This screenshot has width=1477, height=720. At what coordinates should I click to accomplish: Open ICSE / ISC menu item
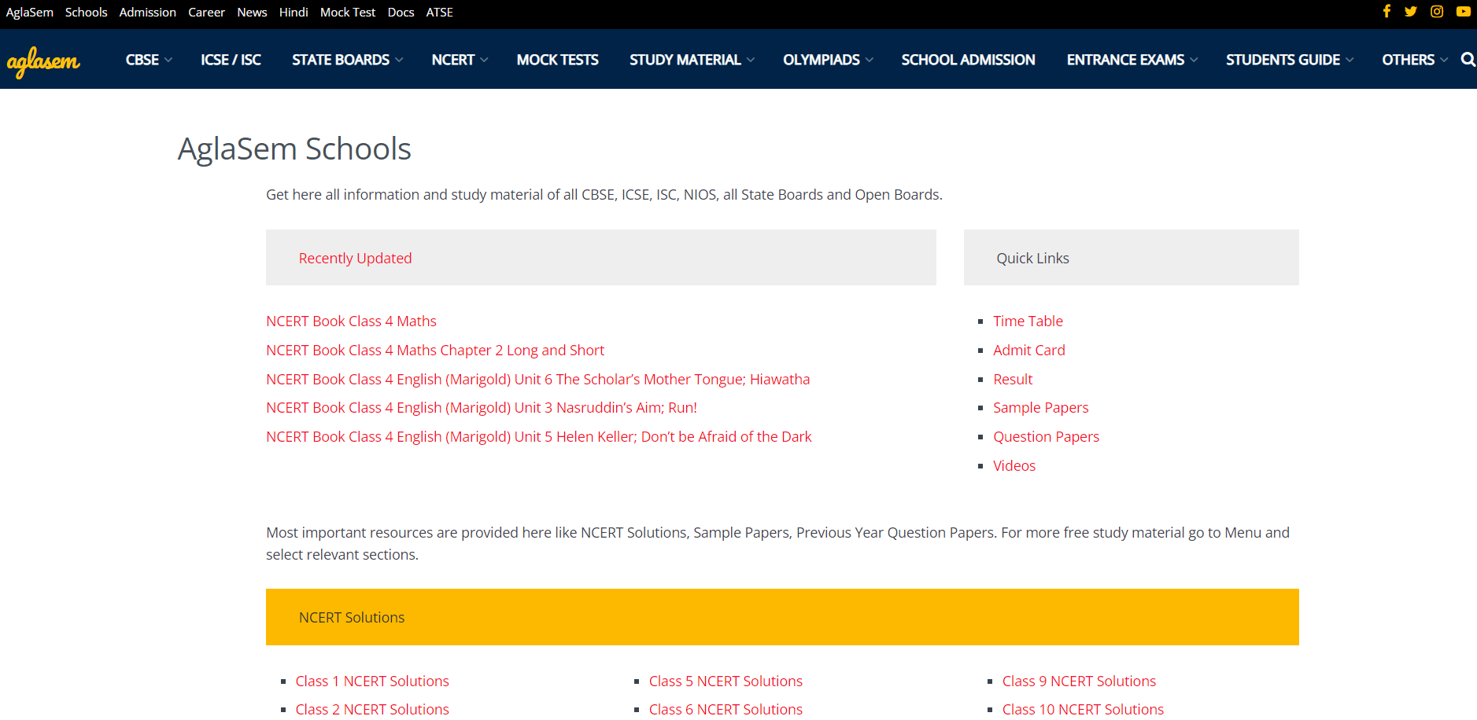(x=231, y=60)
